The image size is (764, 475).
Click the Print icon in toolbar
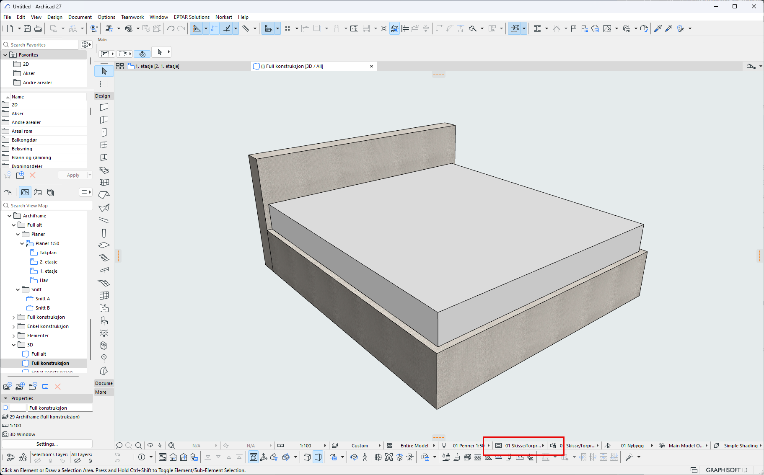point(38,28)
